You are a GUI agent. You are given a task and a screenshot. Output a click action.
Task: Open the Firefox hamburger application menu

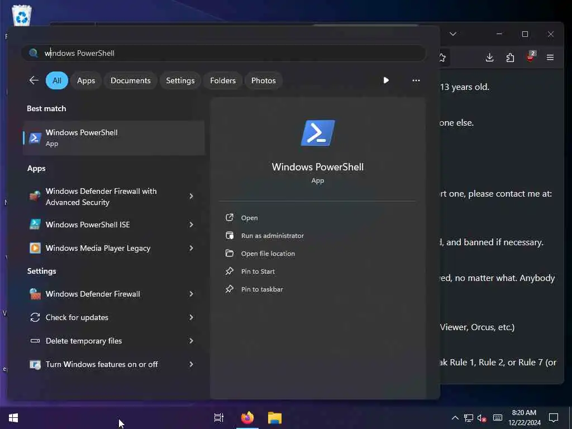click(x=550, y=58)
